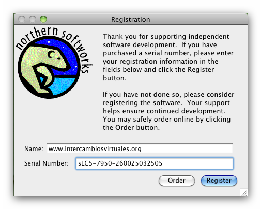261x209 pixels.
Task: Click the light blue ice area of logo
Action: tap(63, 85)
